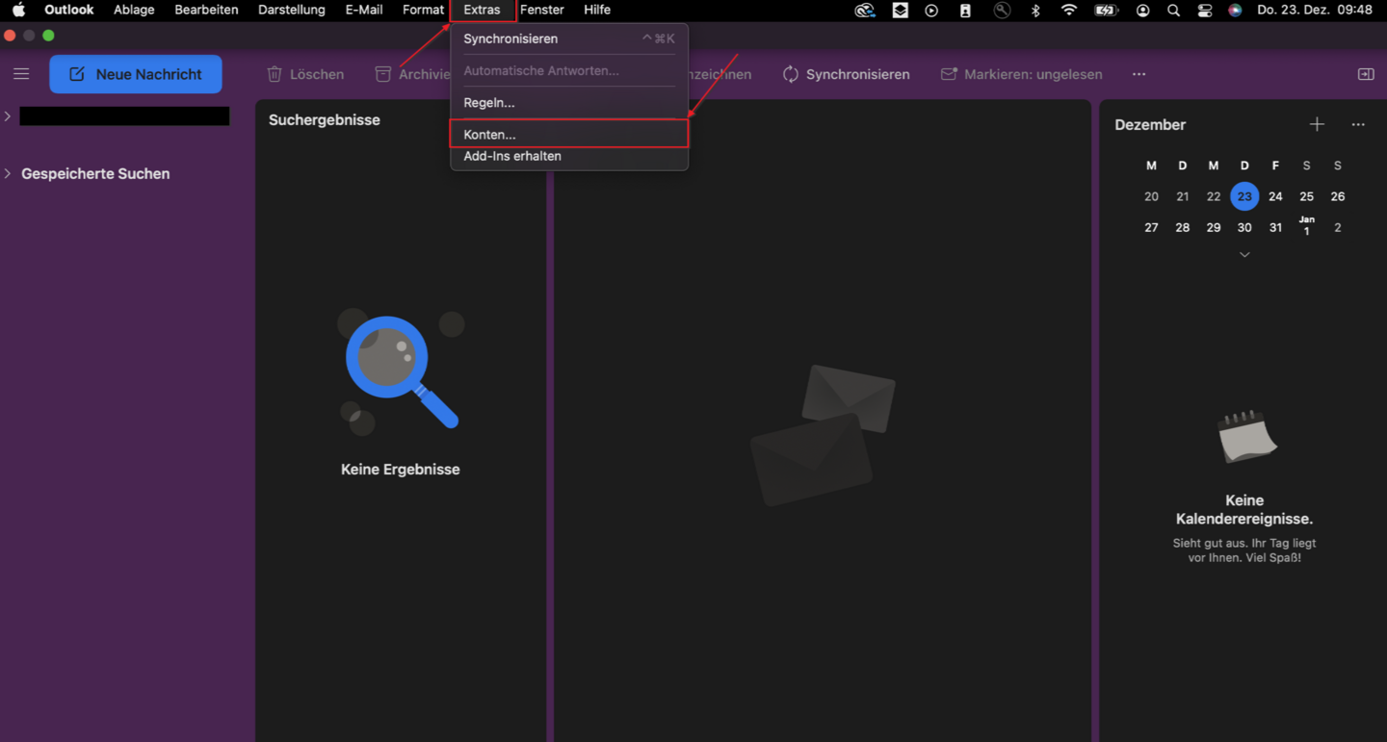Choose Add-Ins erhalten menu entry
Viewport: 1387px width, 742px height.
click(569, 156)
